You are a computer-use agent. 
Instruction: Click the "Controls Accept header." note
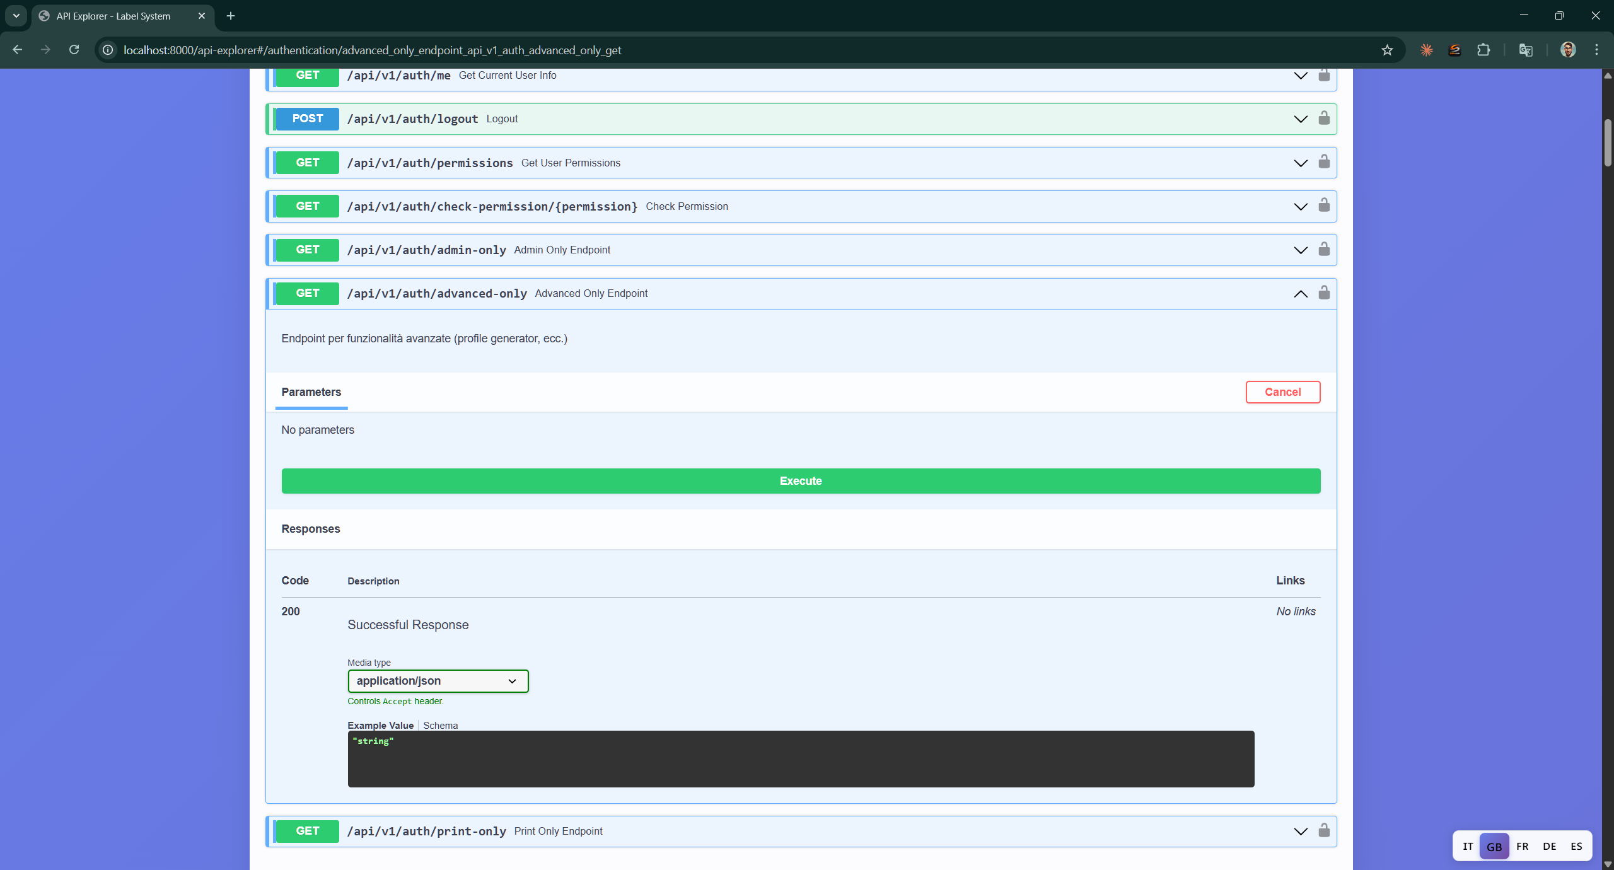coord(395,702)
